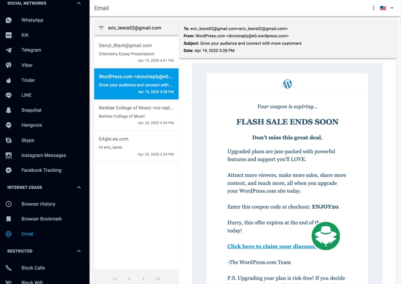This screenshot has height=284, width=401.
Task: Click the Viber icon
Action: pyautogui.click(x=9, y=65)
